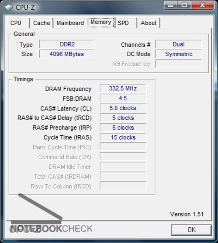Screen dimensions: 218x243
Task: Click the Symmetric DC Mode field
Action: (179, 54)
